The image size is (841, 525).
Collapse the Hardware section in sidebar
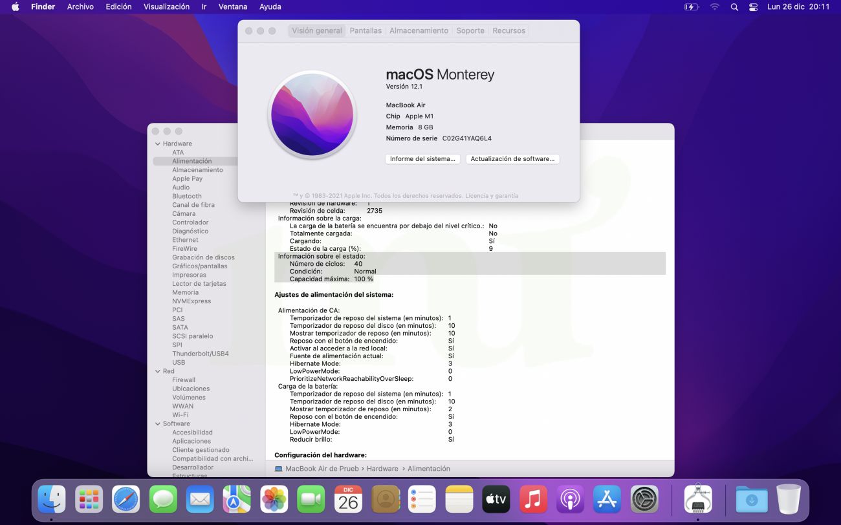(158, 144)
